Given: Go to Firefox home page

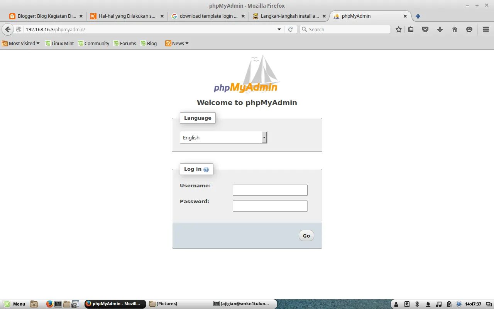Looking at the screenshot, I should [x=455, y=29].
